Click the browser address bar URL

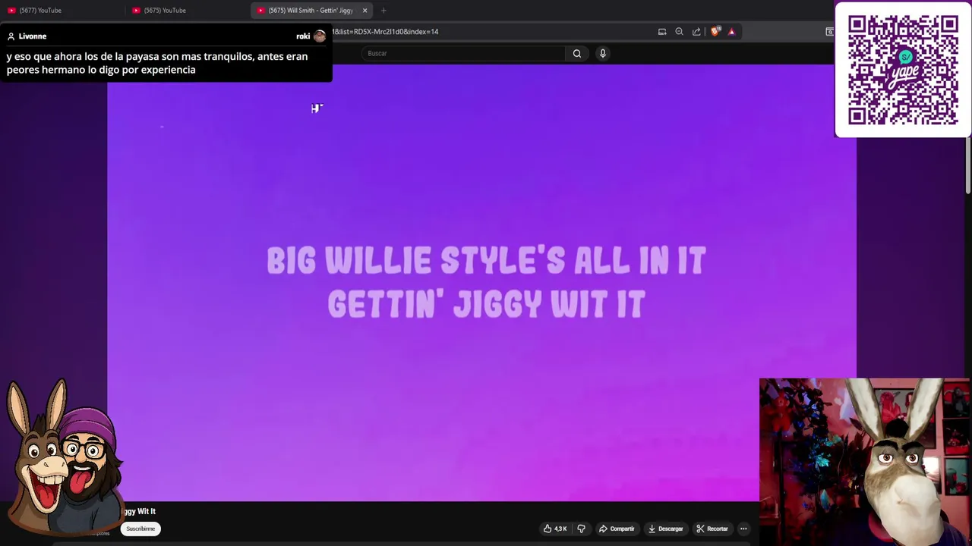[x=385, y=32]
